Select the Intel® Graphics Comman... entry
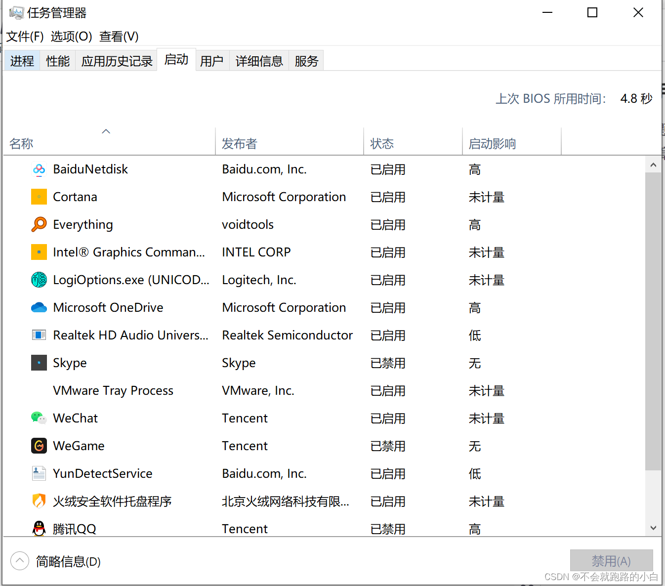Screen dimensions: 665x586 pos(129,252)
